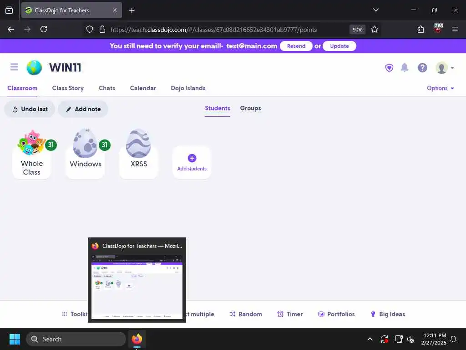Viewport: 466px width, 350px height.
Task: Open the taskbar clock and date
Action: (434, 339)
